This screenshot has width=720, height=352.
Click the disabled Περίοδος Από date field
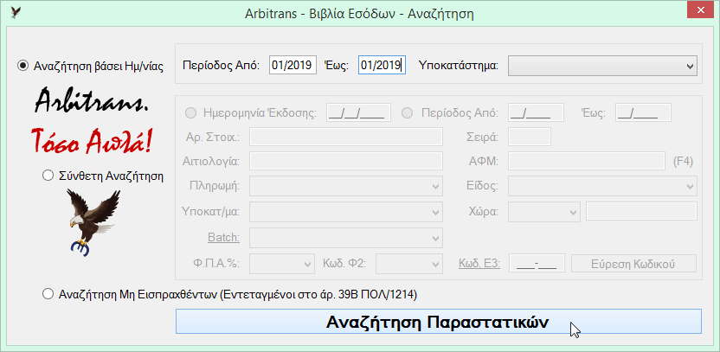[537, 113]
